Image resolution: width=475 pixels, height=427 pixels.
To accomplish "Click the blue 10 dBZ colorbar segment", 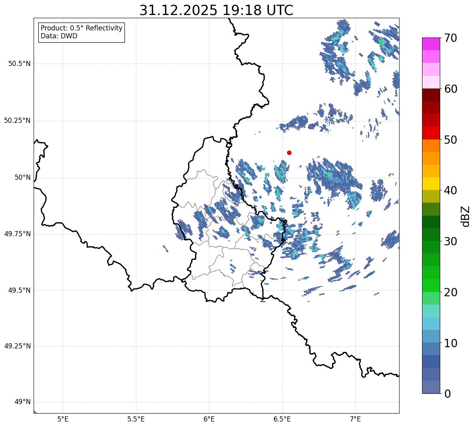I will point(431,336).
